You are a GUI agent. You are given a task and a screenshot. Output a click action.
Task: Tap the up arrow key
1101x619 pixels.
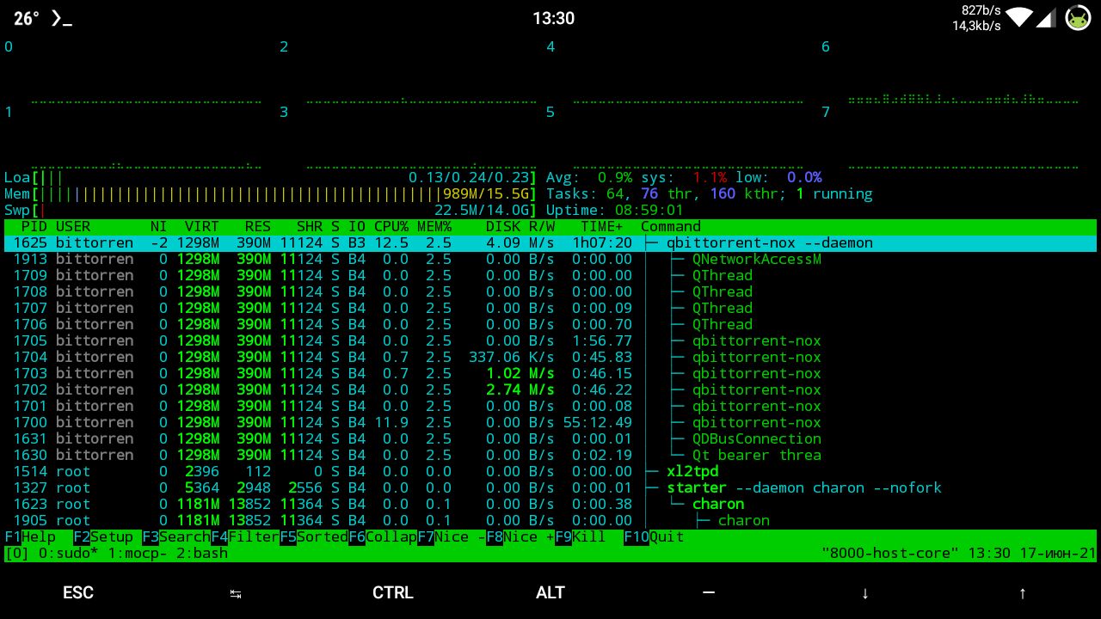click(1022, 593)
